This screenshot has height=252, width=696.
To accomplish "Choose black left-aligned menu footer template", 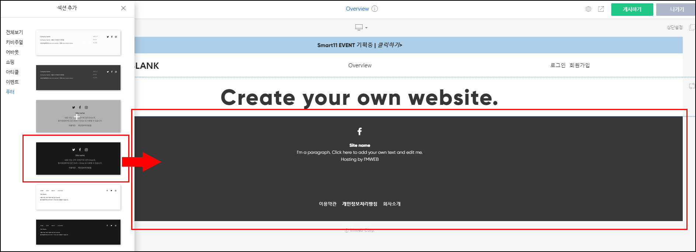I will tap(78, 232).
